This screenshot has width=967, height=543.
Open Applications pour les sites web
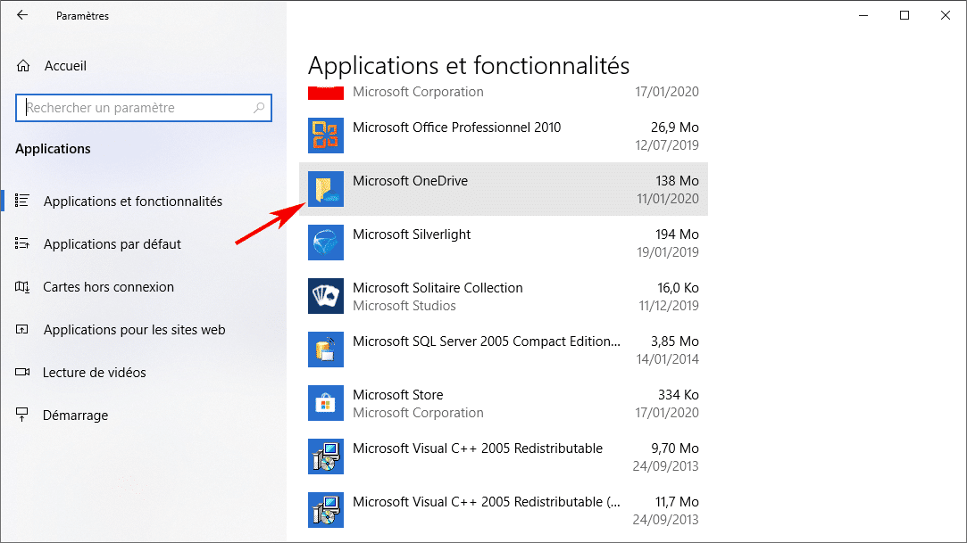(x=135, y=330)
